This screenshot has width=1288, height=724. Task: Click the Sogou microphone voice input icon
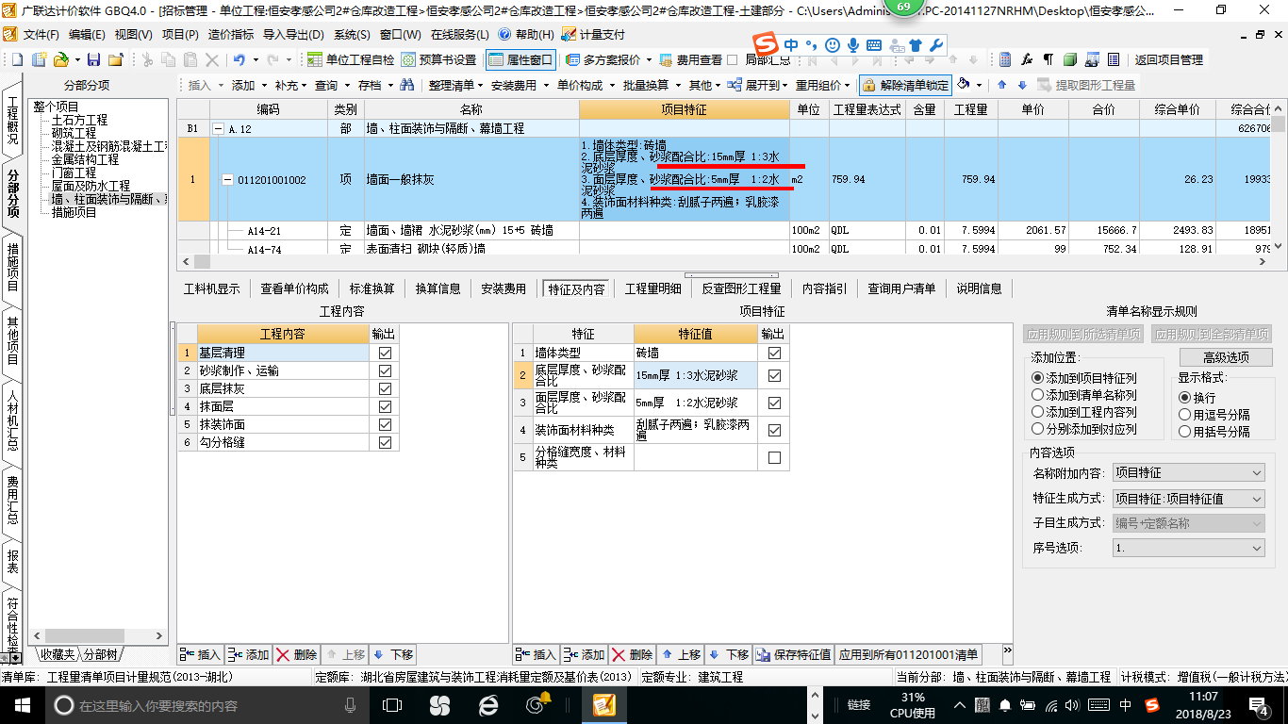853,45
